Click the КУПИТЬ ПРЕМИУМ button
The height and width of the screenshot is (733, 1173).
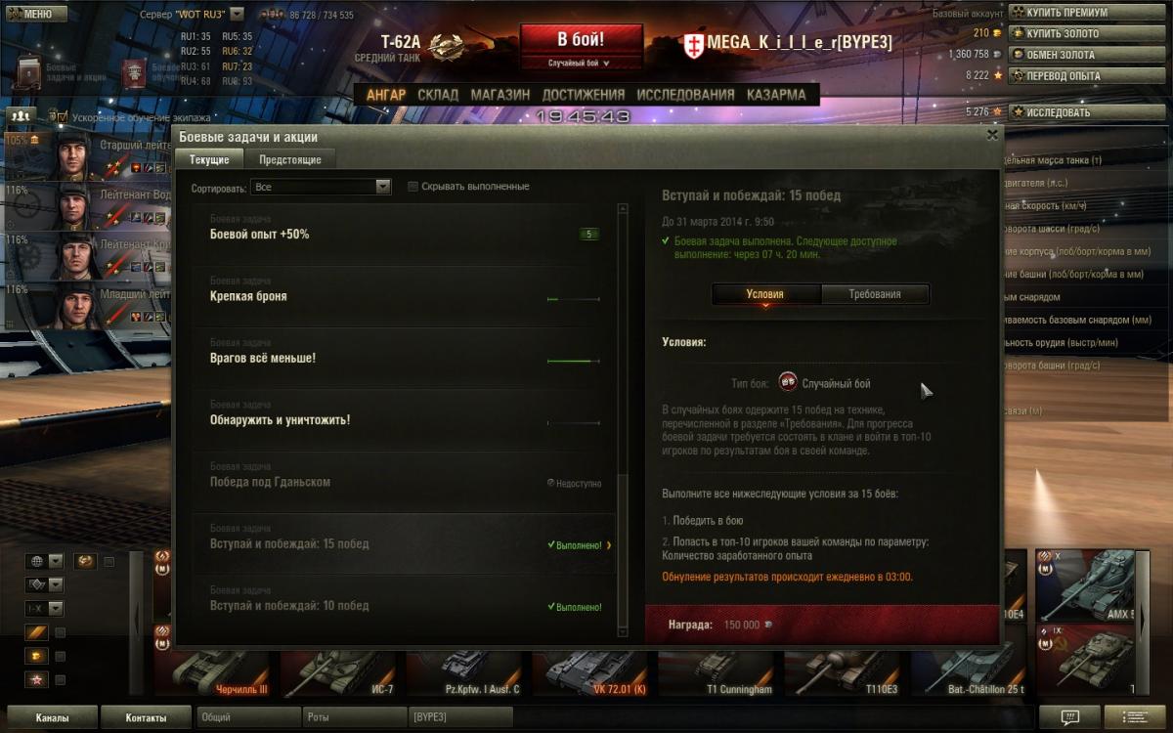[x=1072, y=13]
